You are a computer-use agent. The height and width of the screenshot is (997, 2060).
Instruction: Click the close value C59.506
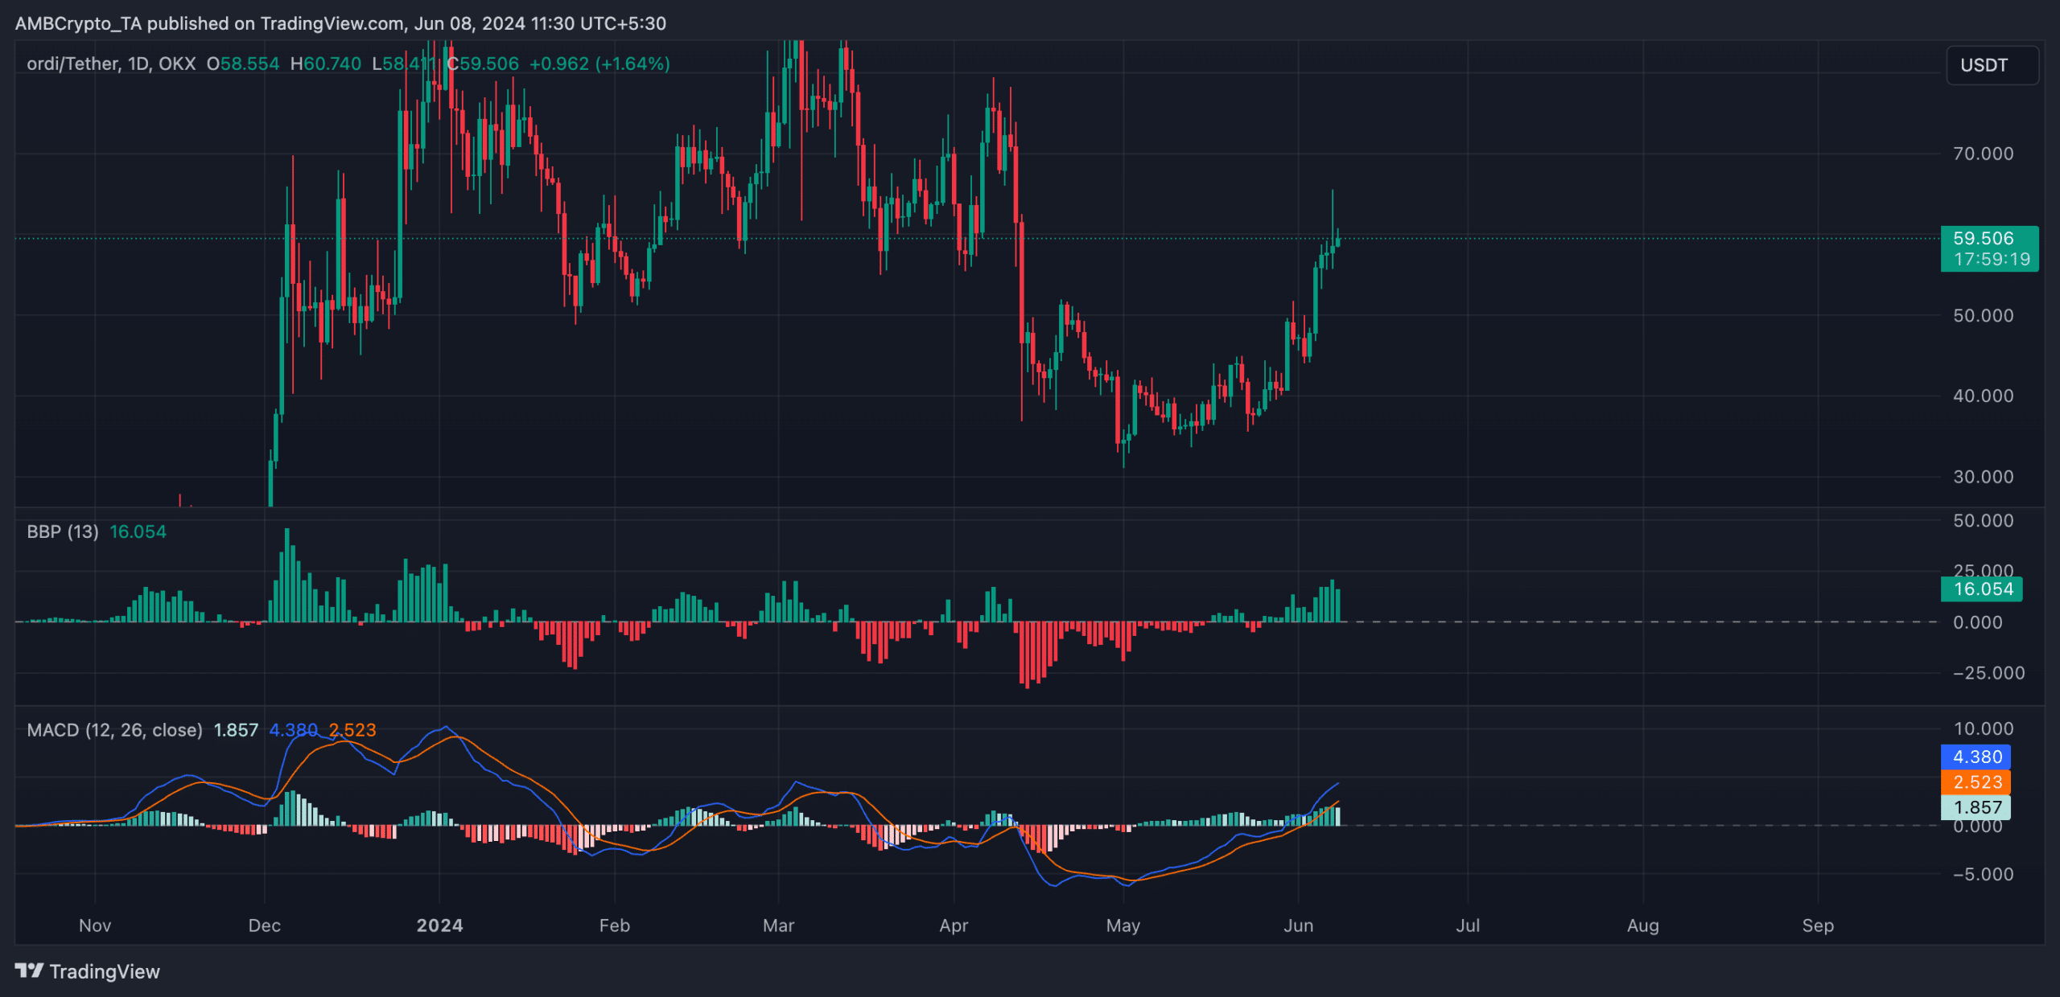click(x=484, y=64)
